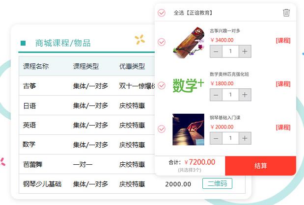The height and width of the screenshot is (205, 304).
Task: Decrease quantity for 古筝兴趣一对多
Action: coord(216,51)
